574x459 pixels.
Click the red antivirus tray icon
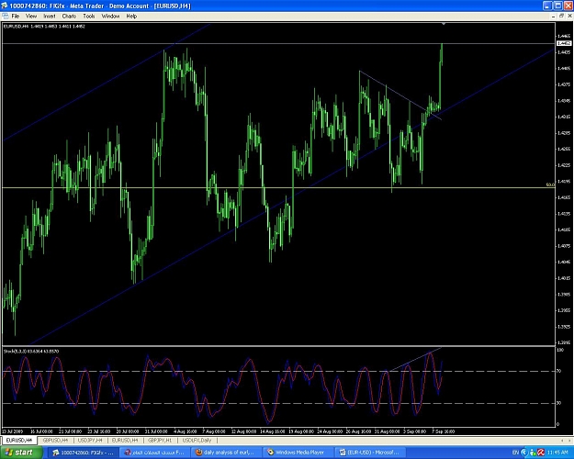(541, 453)
